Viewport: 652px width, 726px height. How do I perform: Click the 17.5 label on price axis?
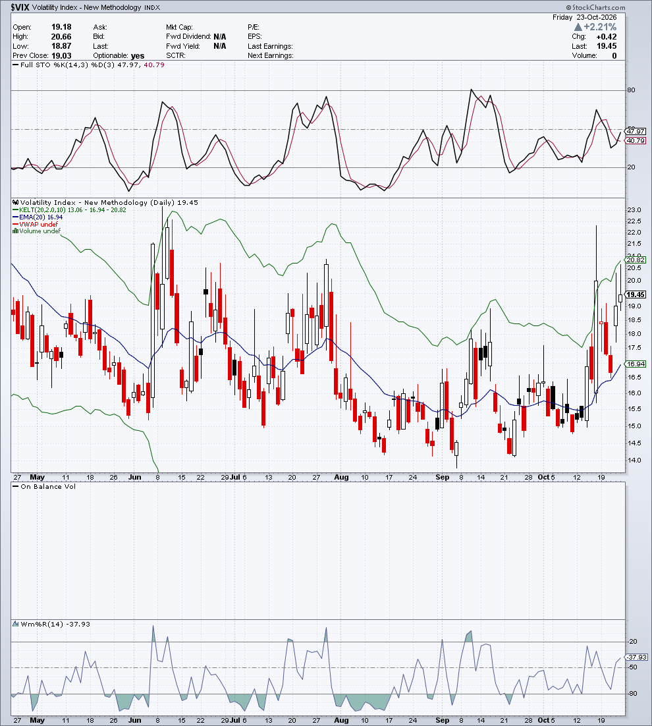point(634,348)
